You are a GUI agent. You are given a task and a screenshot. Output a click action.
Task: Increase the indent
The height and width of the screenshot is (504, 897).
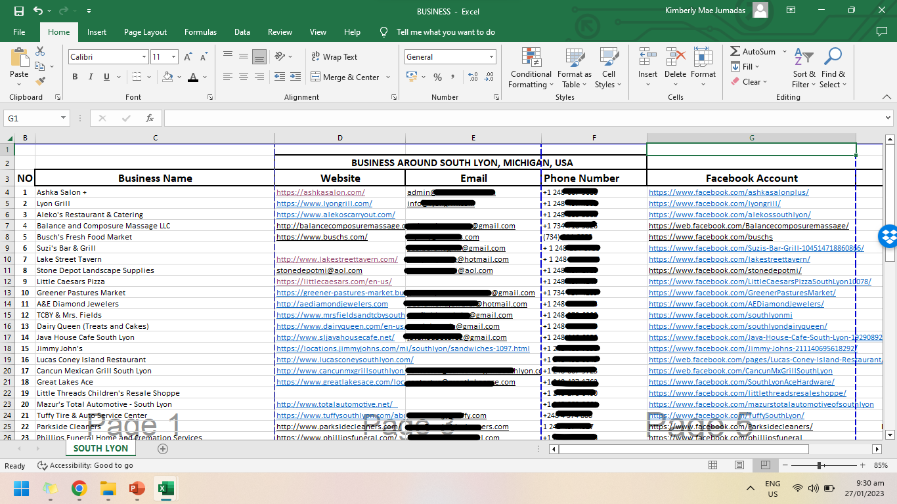pyautogui.click(x=296, y=77)
